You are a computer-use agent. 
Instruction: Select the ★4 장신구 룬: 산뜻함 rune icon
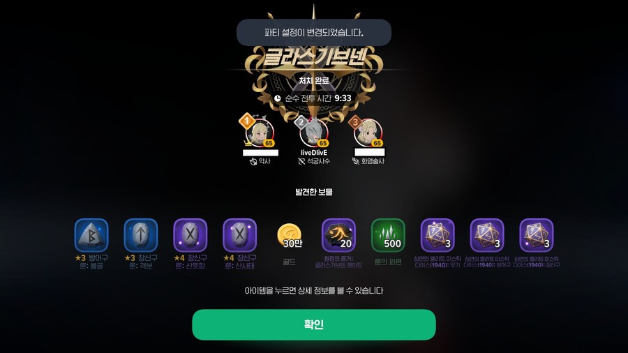(x=190, y=235)
